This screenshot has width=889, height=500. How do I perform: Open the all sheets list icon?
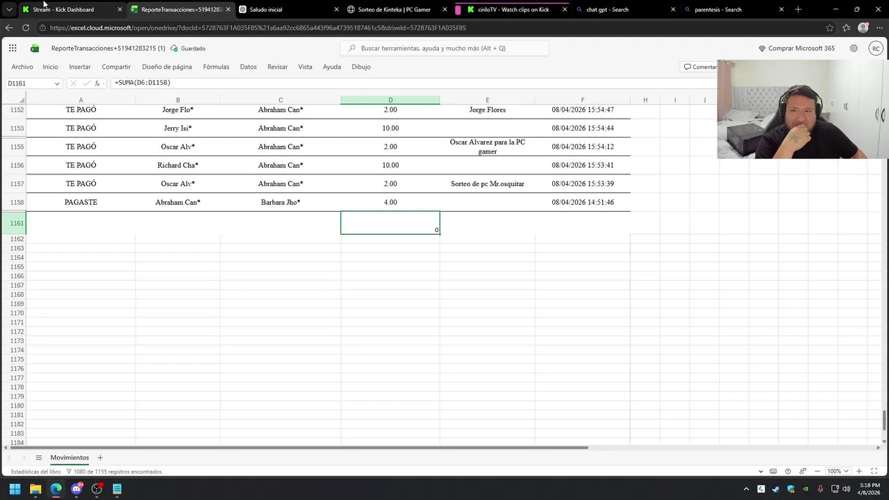click(x=39, y=458)
